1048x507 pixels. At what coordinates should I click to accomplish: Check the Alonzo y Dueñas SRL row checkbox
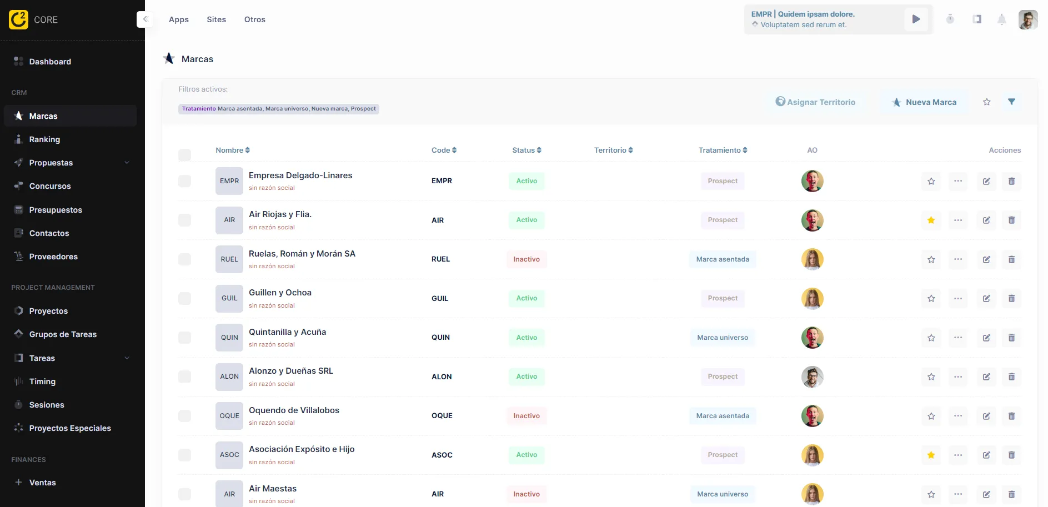pos(185,377)
